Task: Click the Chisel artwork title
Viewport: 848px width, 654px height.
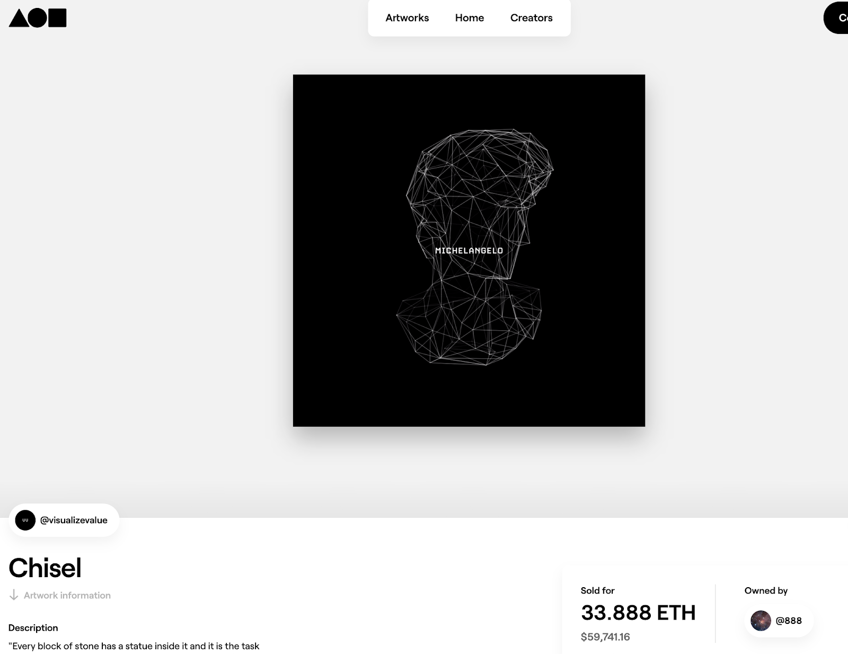Action: point(45,568)
